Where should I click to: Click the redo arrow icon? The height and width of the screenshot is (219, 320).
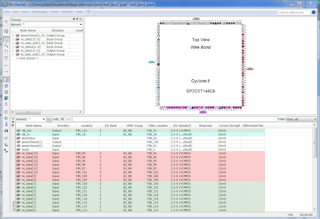pyautogui.click(x=6, y=72)
